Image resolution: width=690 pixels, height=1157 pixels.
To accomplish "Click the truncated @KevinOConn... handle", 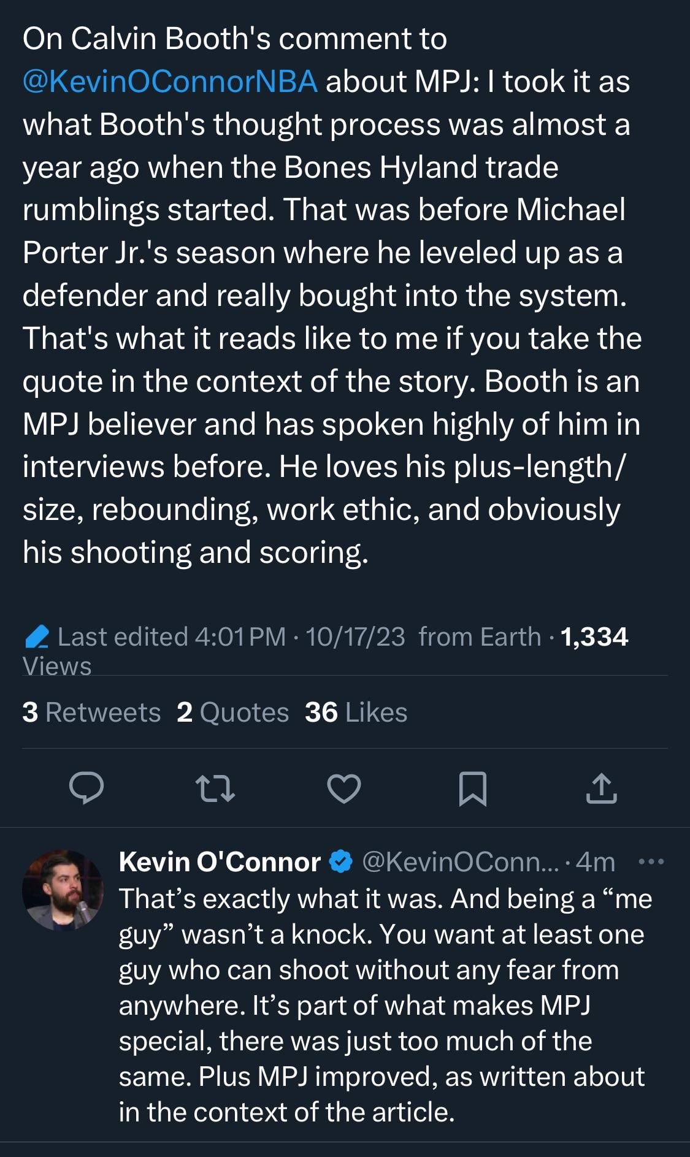I will pyautogui.click(x=461, y=862).
